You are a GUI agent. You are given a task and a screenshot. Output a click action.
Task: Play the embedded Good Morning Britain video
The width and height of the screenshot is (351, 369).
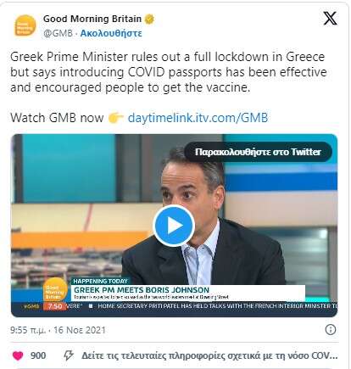click(x=174, y=226)
